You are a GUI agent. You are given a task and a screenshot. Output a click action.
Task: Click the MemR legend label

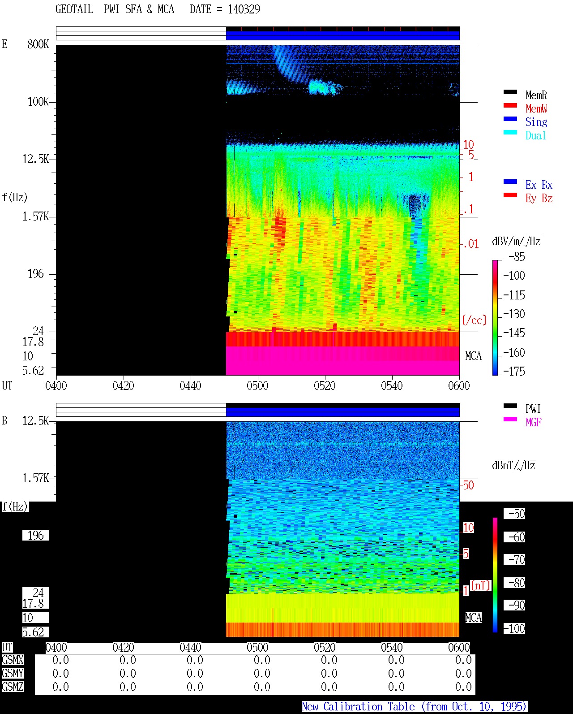[536, 95]
